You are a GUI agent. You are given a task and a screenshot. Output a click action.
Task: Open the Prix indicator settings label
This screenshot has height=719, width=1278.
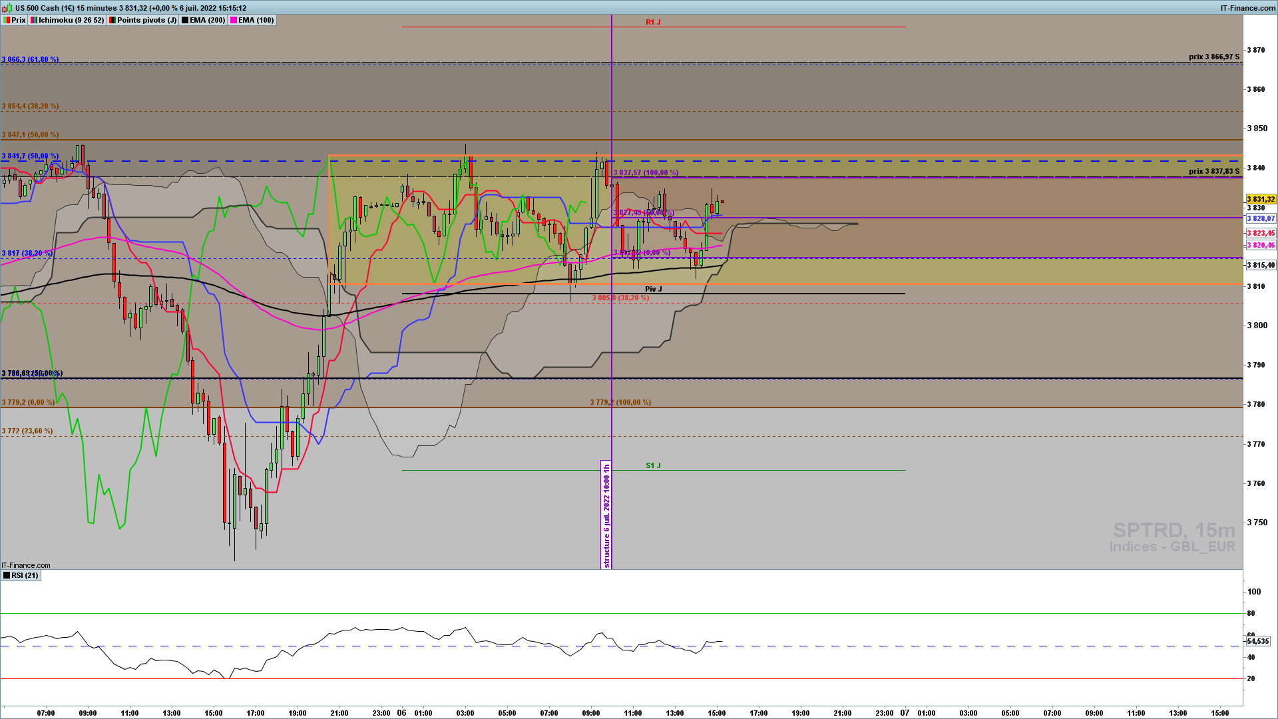(x=14, y=20)
